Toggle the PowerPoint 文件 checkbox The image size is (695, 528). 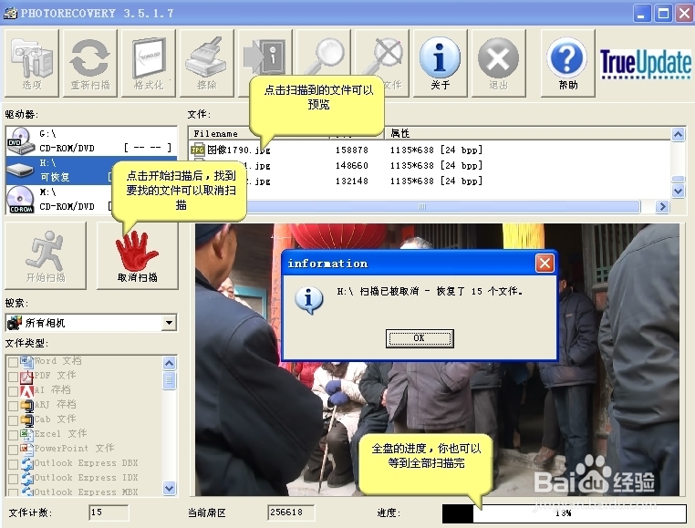coord(14,450)
